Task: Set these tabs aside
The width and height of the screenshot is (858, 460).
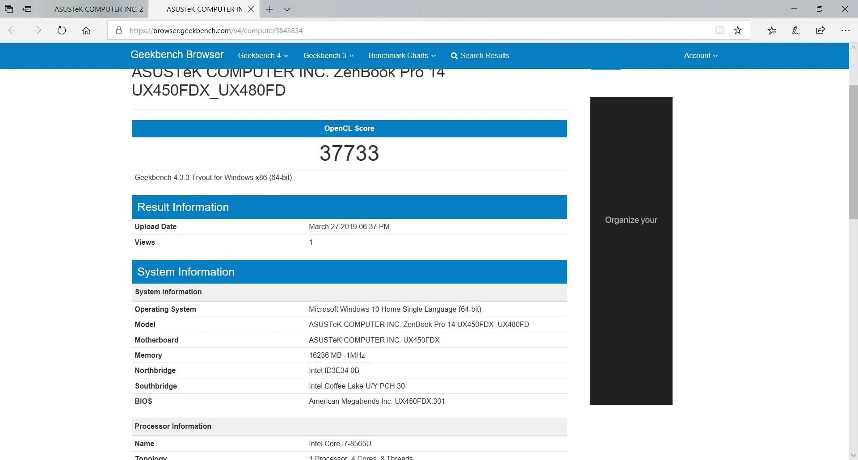Action: click(27, 9)
